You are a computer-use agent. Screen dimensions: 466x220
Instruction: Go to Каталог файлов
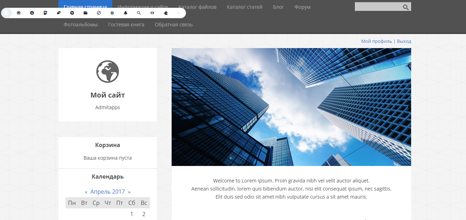pos(197,7)
